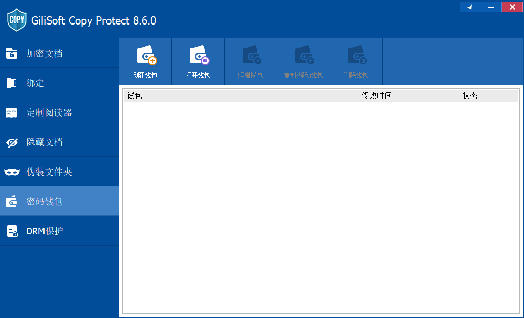Select 伪装文件夹 in the sidebar
This screenshot has width=524, height=318.
tap(59, 172)
